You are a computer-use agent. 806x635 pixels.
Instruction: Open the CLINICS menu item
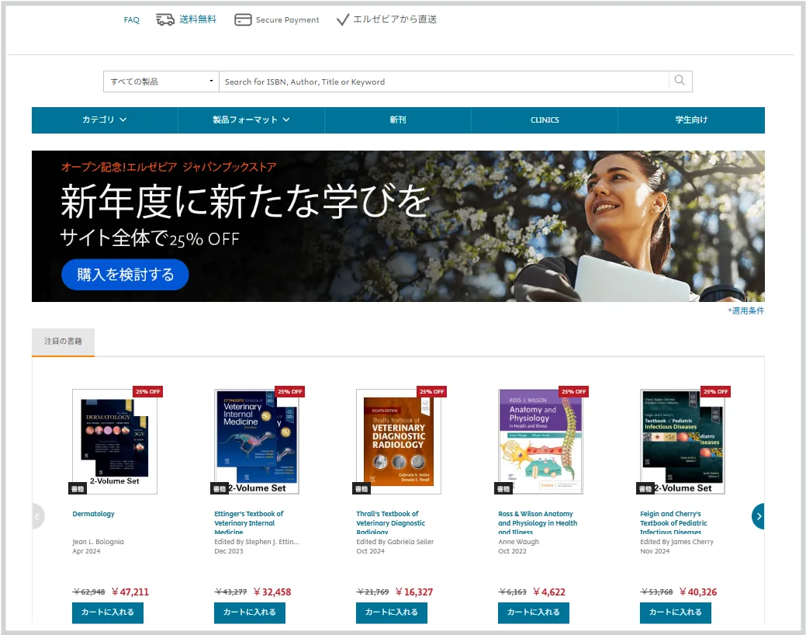[x=544, y=120]
